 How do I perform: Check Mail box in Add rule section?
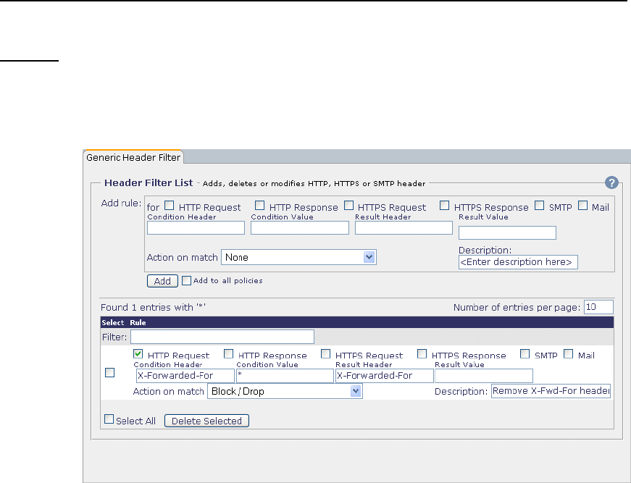click(582, 206)
